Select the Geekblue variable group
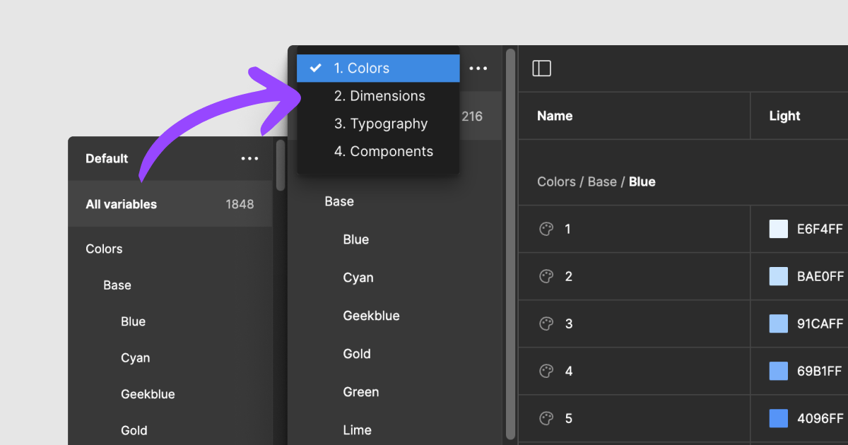 click(371, 315)
